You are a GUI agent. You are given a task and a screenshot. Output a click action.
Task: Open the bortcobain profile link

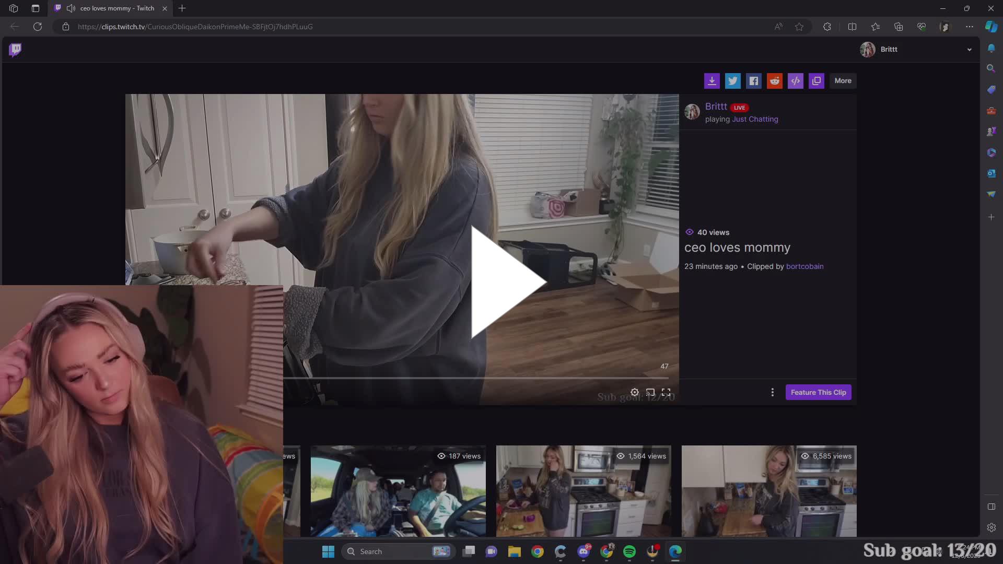click(804, 266)
